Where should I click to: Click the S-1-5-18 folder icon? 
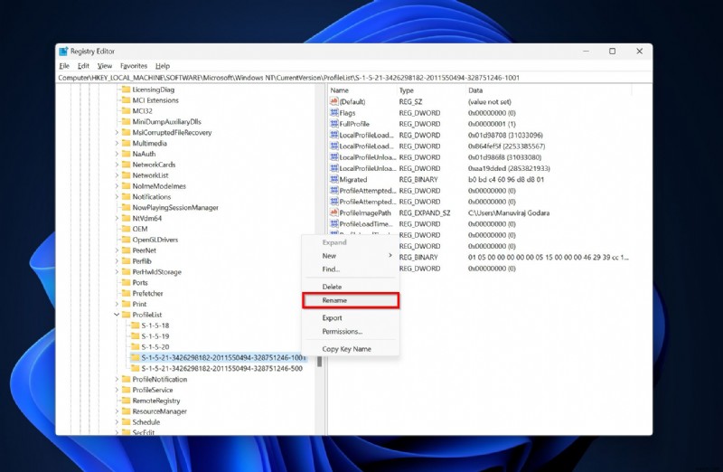135,326
